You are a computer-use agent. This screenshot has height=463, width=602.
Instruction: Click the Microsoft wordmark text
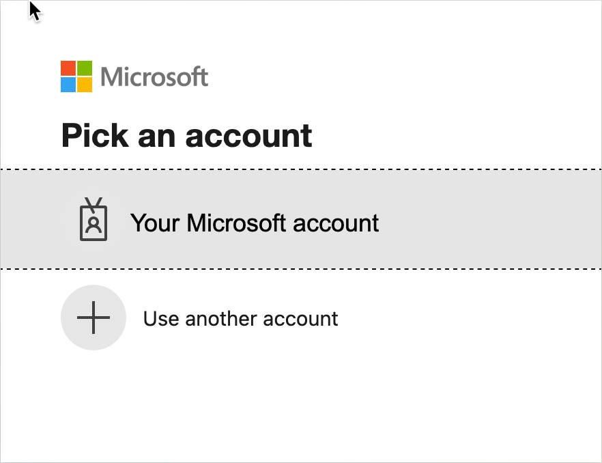[x=154, y=76]
